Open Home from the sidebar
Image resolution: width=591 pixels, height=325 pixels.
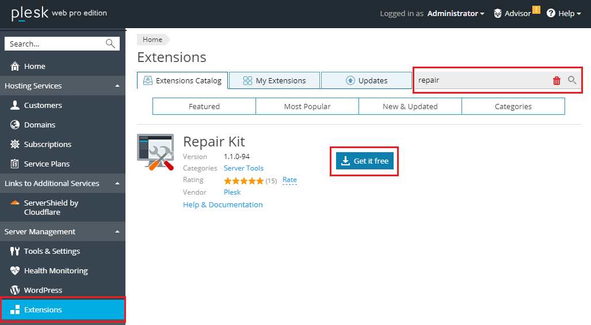[35, 66]
